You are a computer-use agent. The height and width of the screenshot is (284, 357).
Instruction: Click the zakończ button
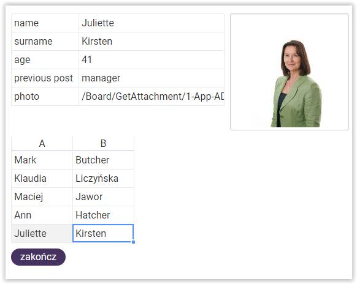[38, 257]
